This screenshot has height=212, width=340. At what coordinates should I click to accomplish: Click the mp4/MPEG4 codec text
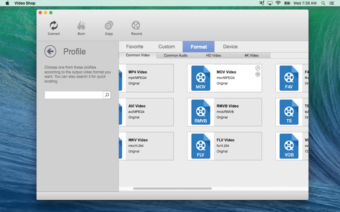tap(137, 78)
